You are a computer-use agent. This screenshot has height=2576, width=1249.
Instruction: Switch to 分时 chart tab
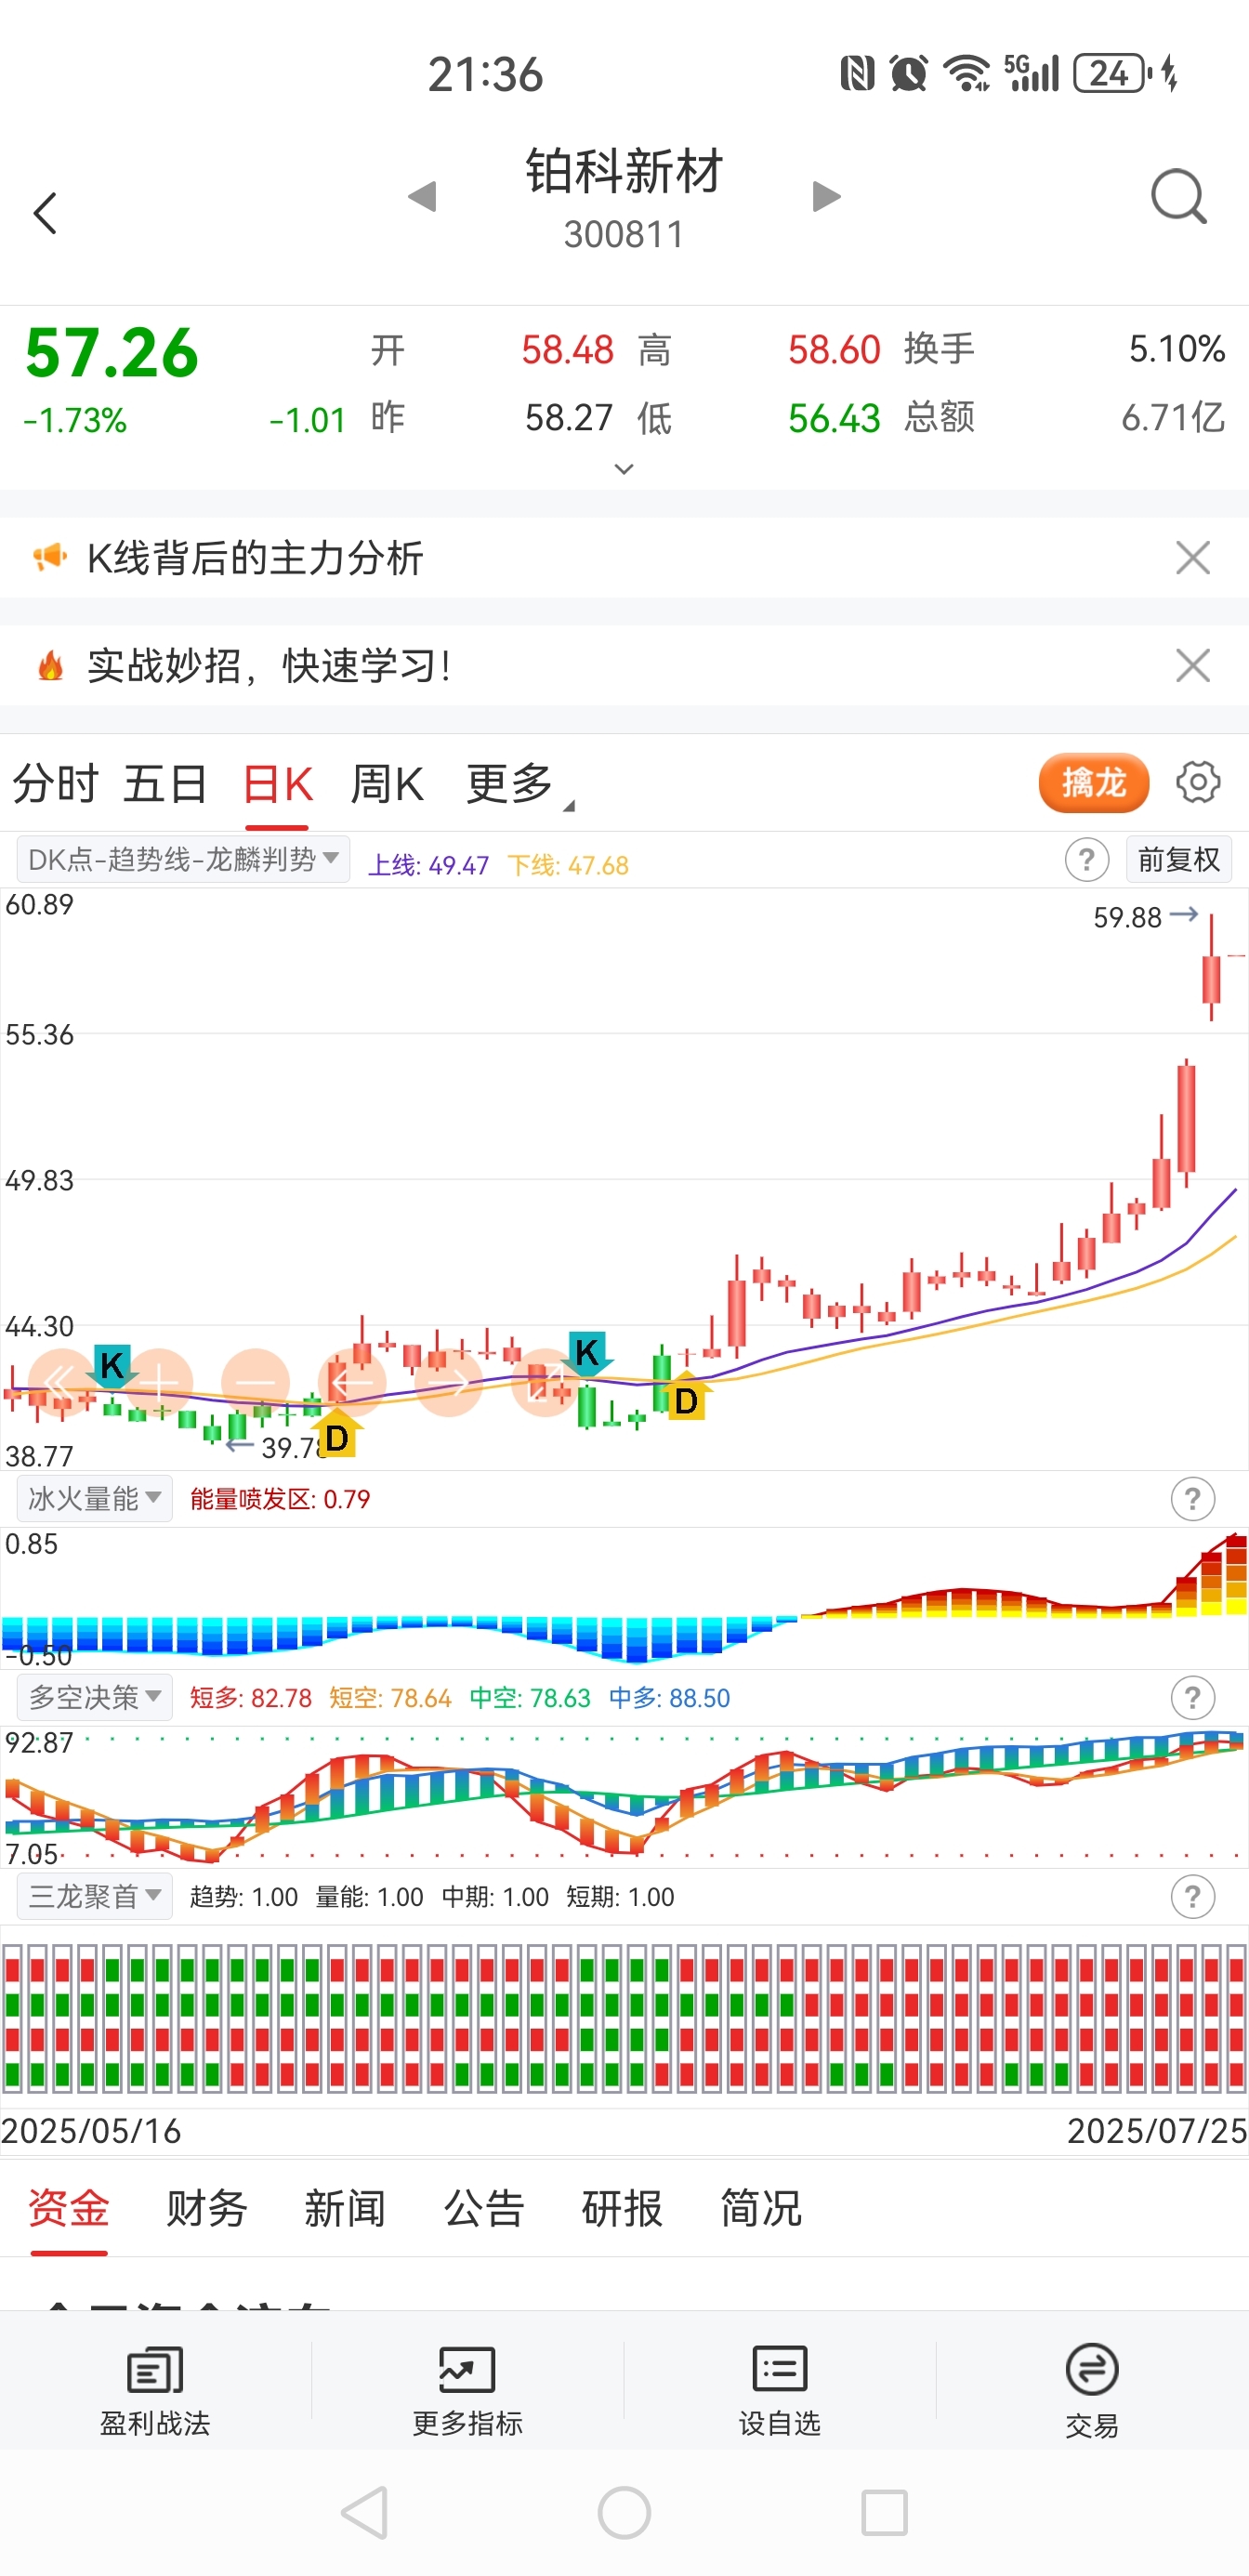[x=55, y=783]
